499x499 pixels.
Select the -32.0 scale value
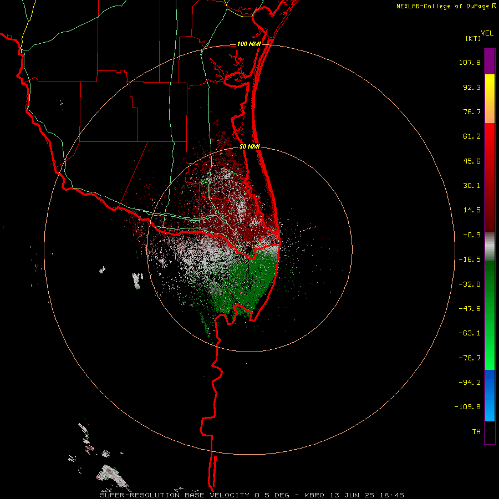pos(470,284)
